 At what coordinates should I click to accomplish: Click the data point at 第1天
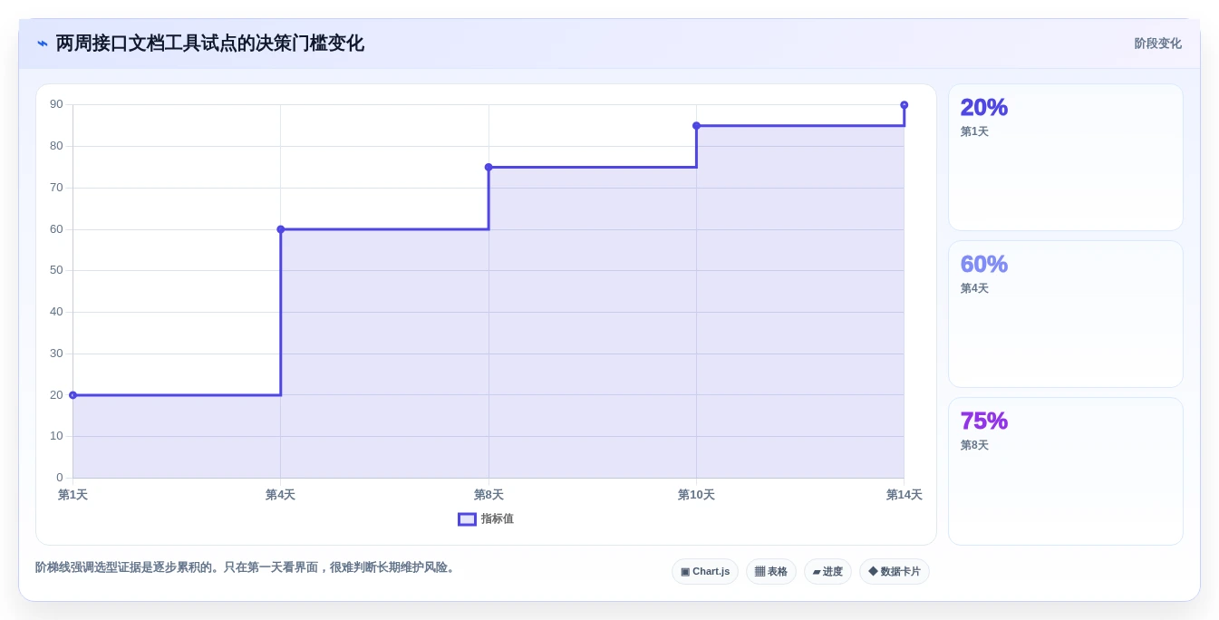click(73, 395)
